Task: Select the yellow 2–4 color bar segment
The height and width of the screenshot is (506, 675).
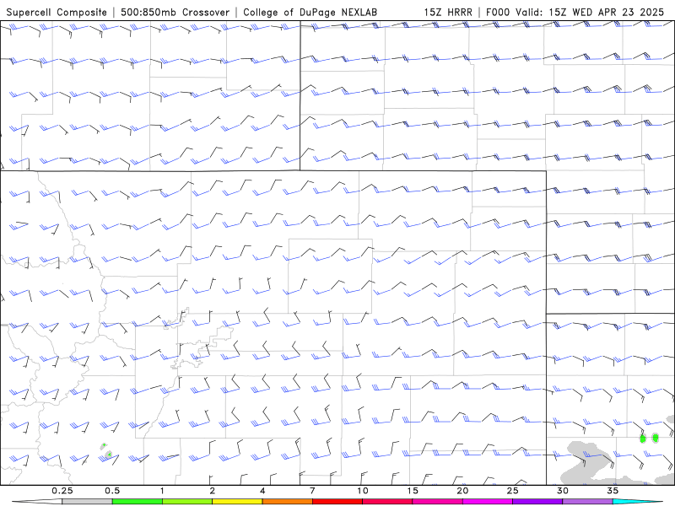Action: [x=237, y=502]
